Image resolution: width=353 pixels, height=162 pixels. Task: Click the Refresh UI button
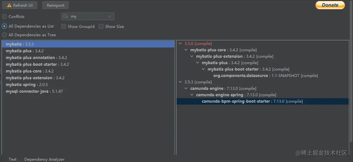click(x=20, y=5)
